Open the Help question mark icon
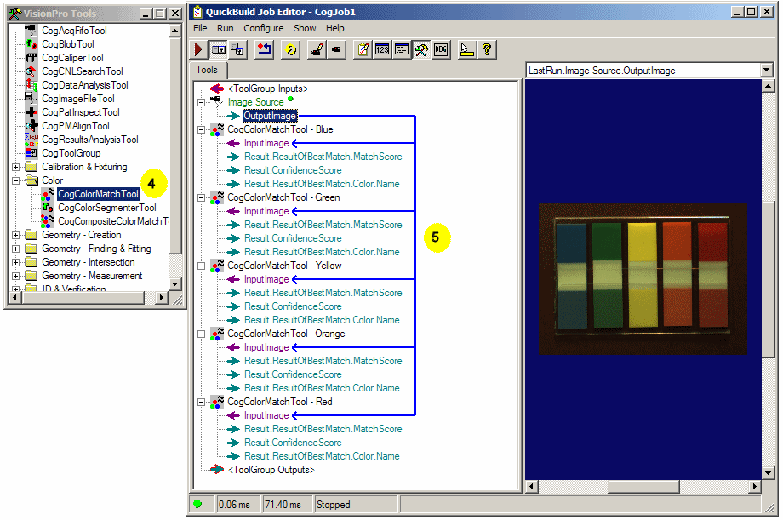Viewport: 783px width, 520px height. [x=487, y=49]
